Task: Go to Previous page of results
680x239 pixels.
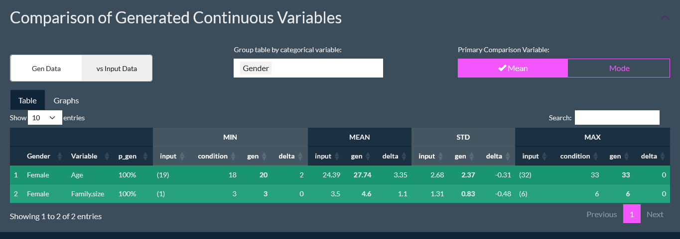Action: [601, 214]
